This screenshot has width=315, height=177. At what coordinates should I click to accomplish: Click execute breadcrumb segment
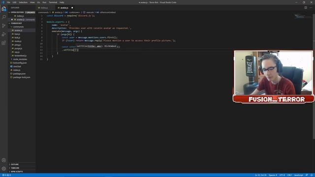[x=89, y=12]
